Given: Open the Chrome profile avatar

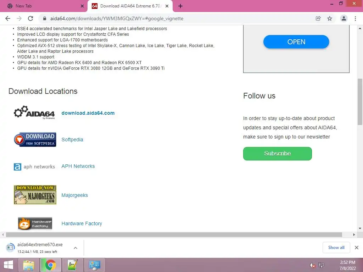Looking at the screenshot, I should [x=344, y=18].
